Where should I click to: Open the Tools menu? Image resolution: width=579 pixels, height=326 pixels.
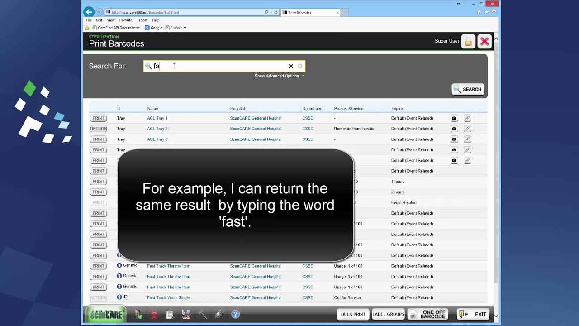(x=142, y=20)
